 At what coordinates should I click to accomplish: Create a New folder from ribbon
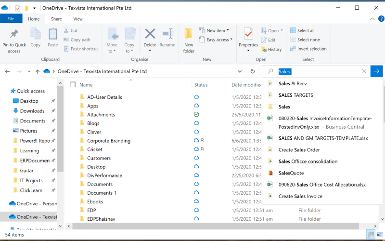(x=189, y=40)
